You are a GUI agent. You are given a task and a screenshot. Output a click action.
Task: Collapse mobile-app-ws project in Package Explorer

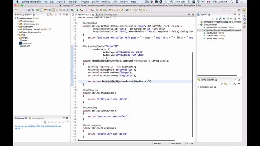(16, 18)
